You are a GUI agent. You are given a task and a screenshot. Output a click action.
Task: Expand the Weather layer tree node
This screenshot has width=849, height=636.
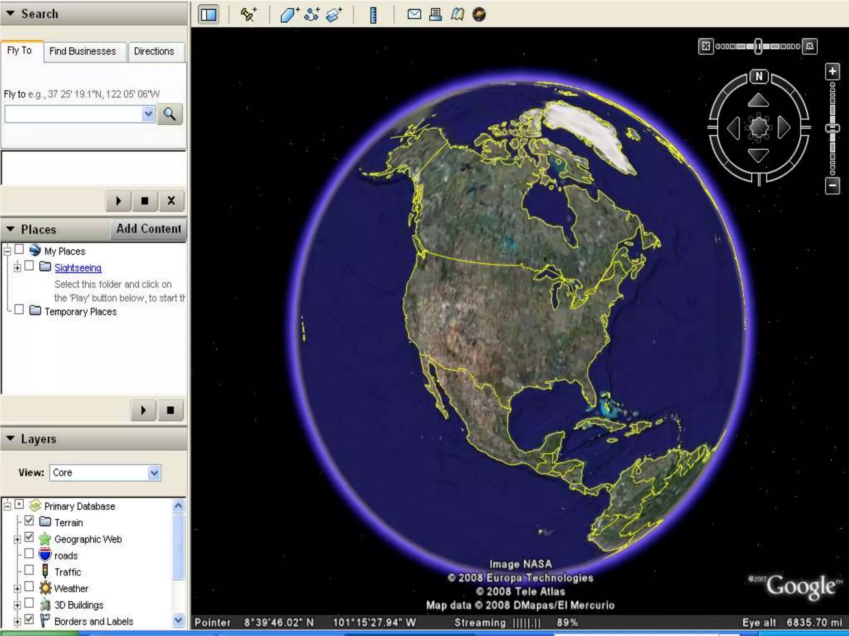tap(17, 588)
